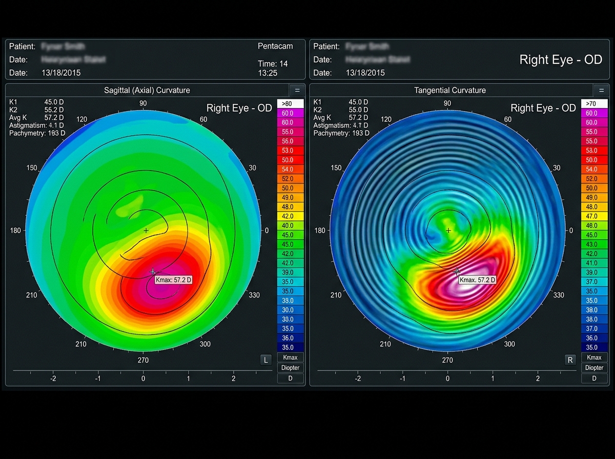Click the large Right Eye - OD header title
The height and width of the screenshot is (459, 615).
(561, 59)
